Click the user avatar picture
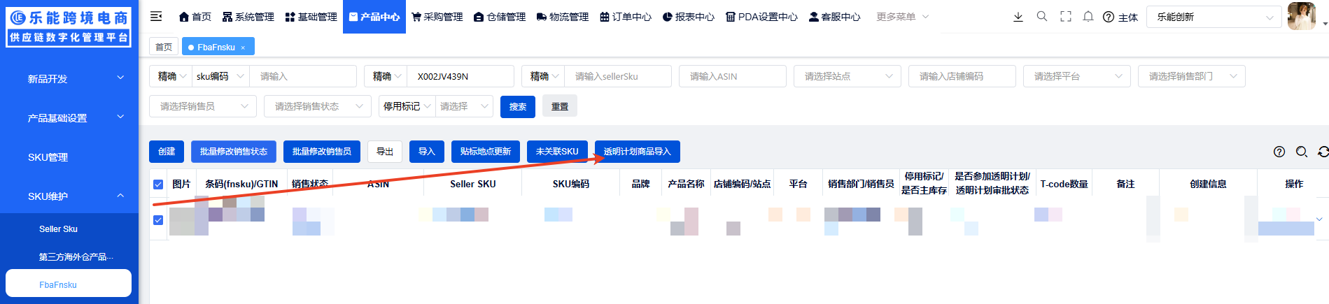Viewport: 1329px width, 304px height. [x=1301, y=17]
